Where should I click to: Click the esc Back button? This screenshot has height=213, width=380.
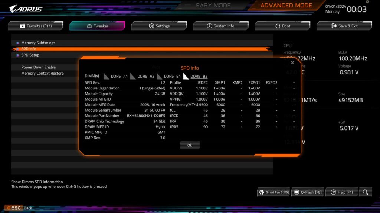(x=19, y=208)
